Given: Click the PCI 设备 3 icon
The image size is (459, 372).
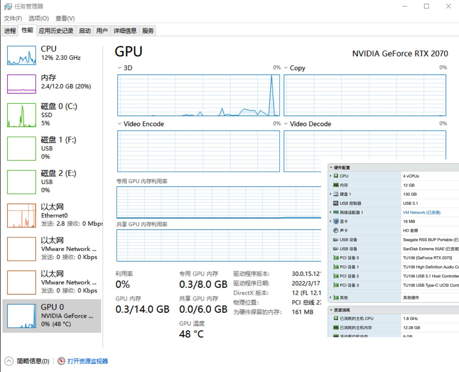Looking at the screenshot, I should point(336,285).
